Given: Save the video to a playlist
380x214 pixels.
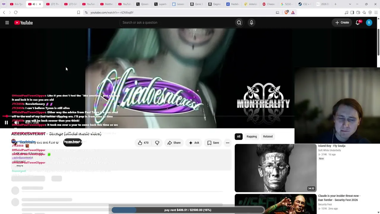Looking at the screenshot, I should coord(213,143).
